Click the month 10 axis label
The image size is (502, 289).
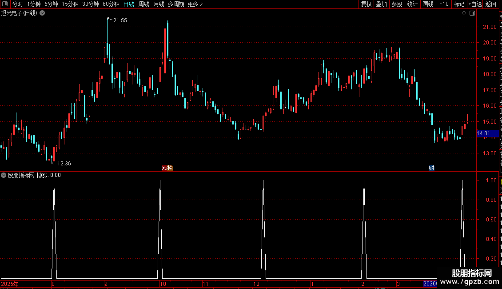pyautogui.click(x=163, y=284)
